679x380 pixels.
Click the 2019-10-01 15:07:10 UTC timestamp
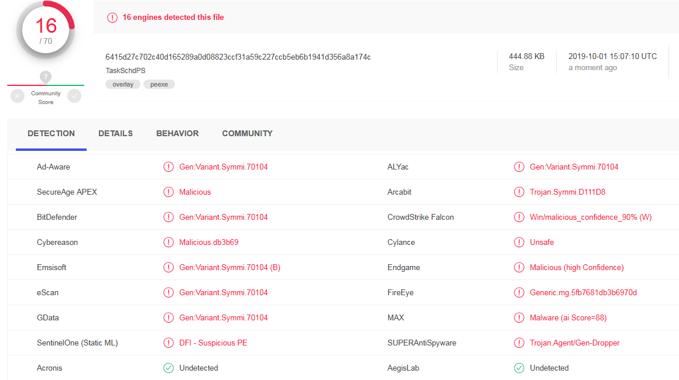point(612,57)
